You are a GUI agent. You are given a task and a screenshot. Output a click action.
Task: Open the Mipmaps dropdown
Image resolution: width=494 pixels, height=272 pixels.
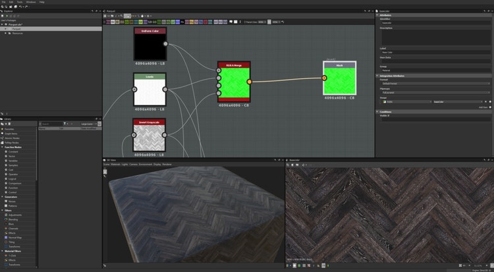click(x=434, y=92)
